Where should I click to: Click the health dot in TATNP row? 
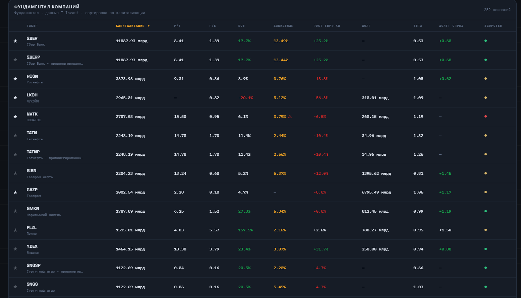click(x=485, y=154)
